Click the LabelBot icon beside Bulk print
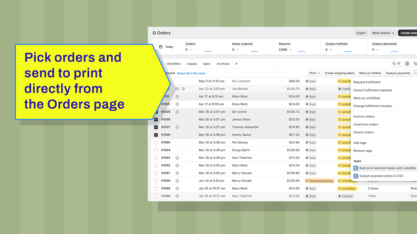This screenshot has height=234, width=417. click(x=356, y=168)
